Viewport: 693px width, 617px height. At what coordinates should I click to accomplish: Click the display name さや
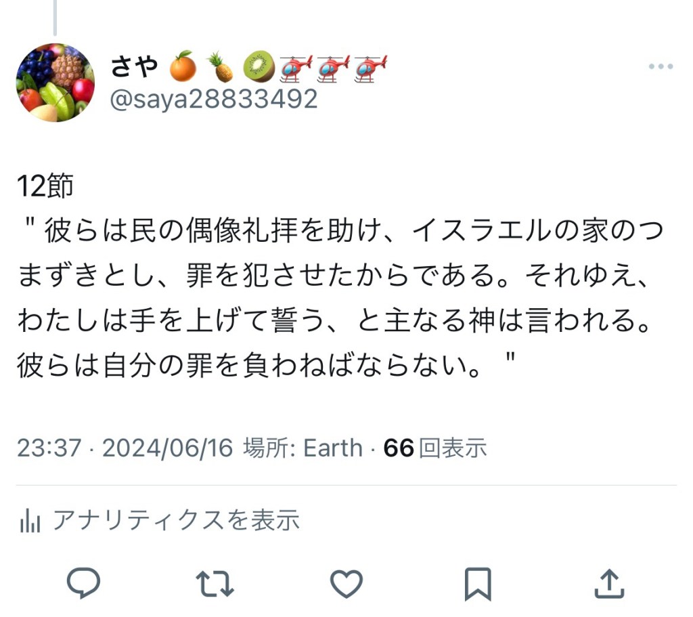tap(134, 66)
